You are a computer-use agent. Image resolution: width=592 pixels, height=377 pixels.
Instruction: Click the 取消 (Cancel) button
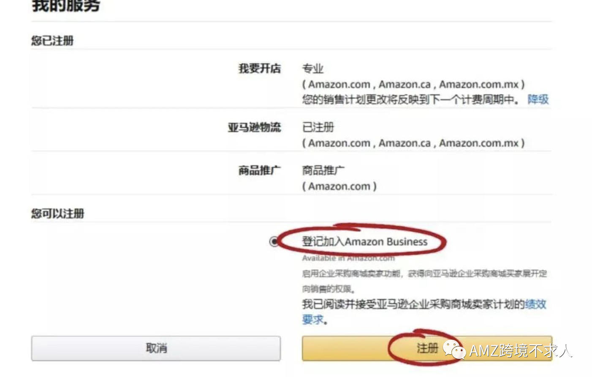point(156,349)
